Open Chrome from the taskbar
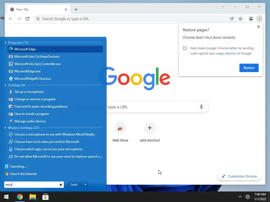The height and width of the screenshot is (202, 270). [20, 197]
